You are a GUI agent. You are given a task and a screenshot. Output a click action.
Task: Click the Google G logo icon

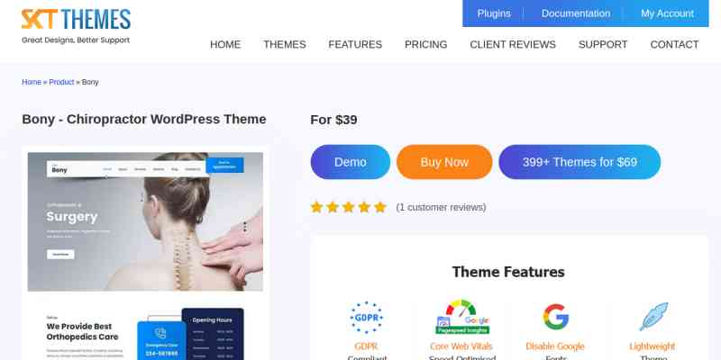click(555, 317)
